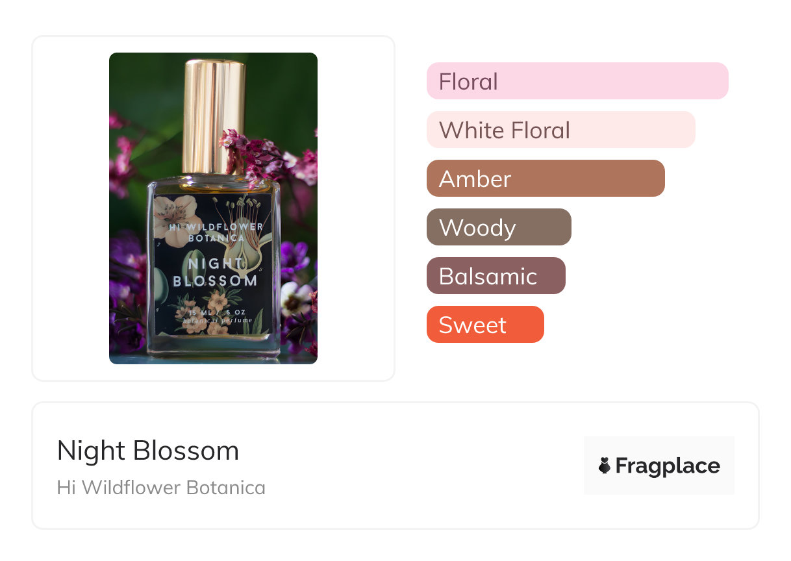791x561 pixels.
Task: Select the Floral accord bar
Action: (577, 81)
